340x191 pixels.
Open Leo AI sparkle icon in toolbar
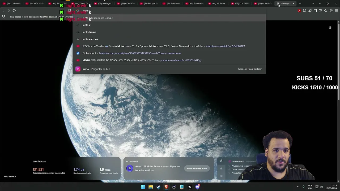pyautogui.click(x=326, y=11)
